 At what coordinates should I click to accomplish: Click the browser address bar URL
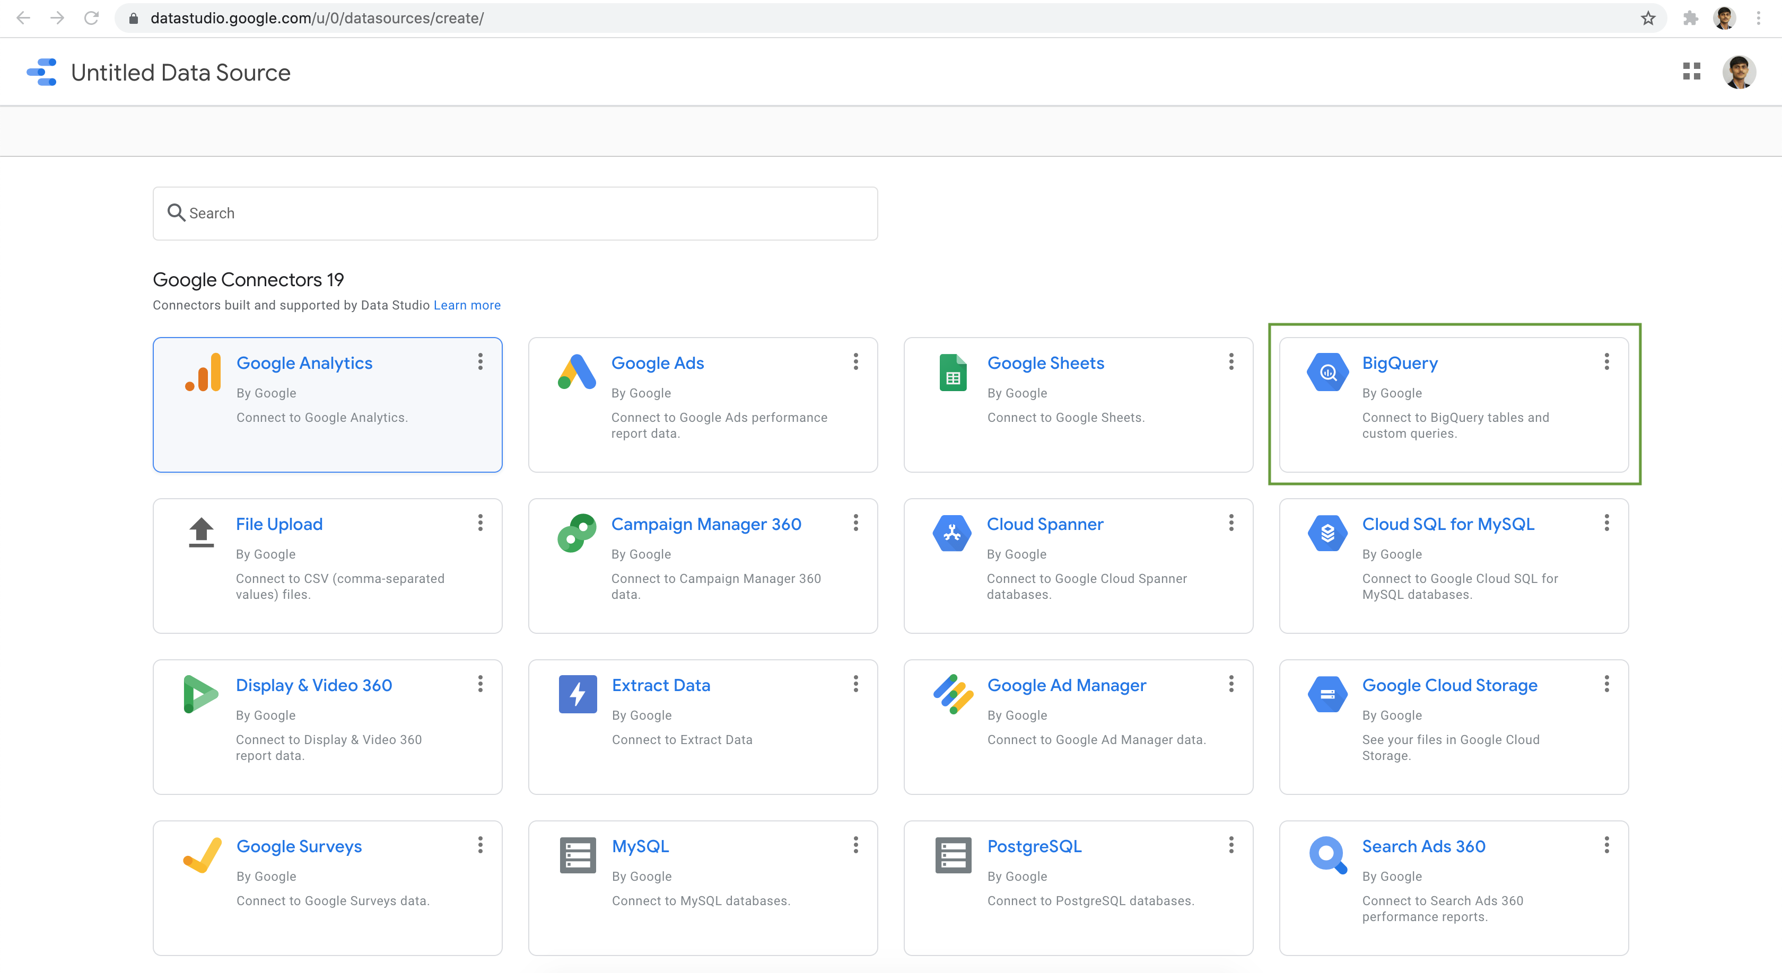pos(317,18)
